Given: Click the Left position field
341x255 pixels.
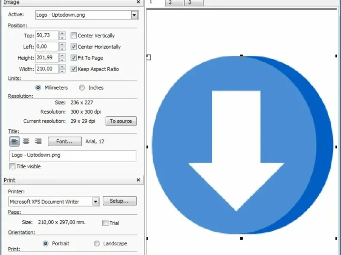Looking at the screenshot, I should (x=47, y=47).
